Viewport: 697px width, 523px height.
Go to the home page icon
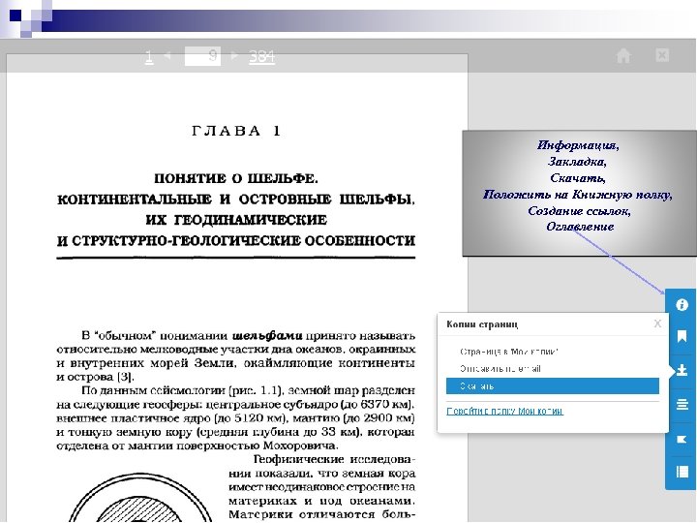coord(623,55)
